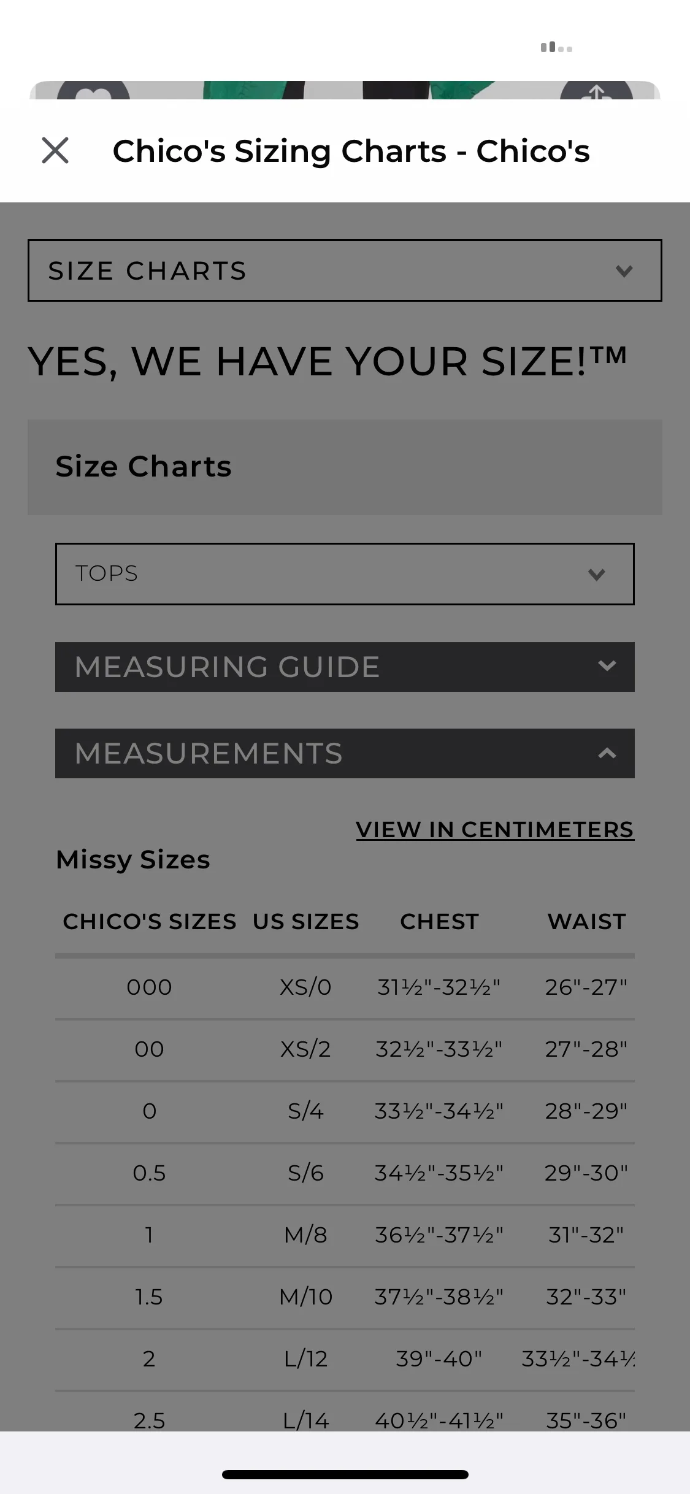Close the Chico's Sizing Charts panel
The height and width of the screenshot is (1494, 690).
pos(55,150)
